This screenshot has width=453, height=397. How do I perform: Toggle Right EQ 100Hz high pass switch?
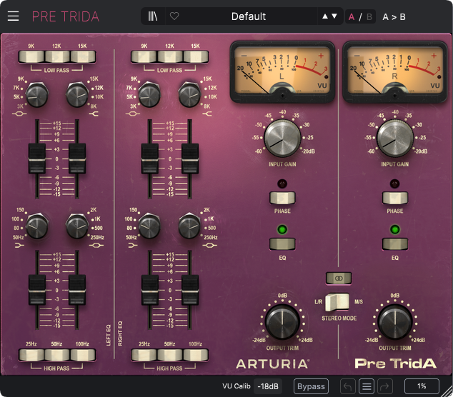(x=196, y=355)
